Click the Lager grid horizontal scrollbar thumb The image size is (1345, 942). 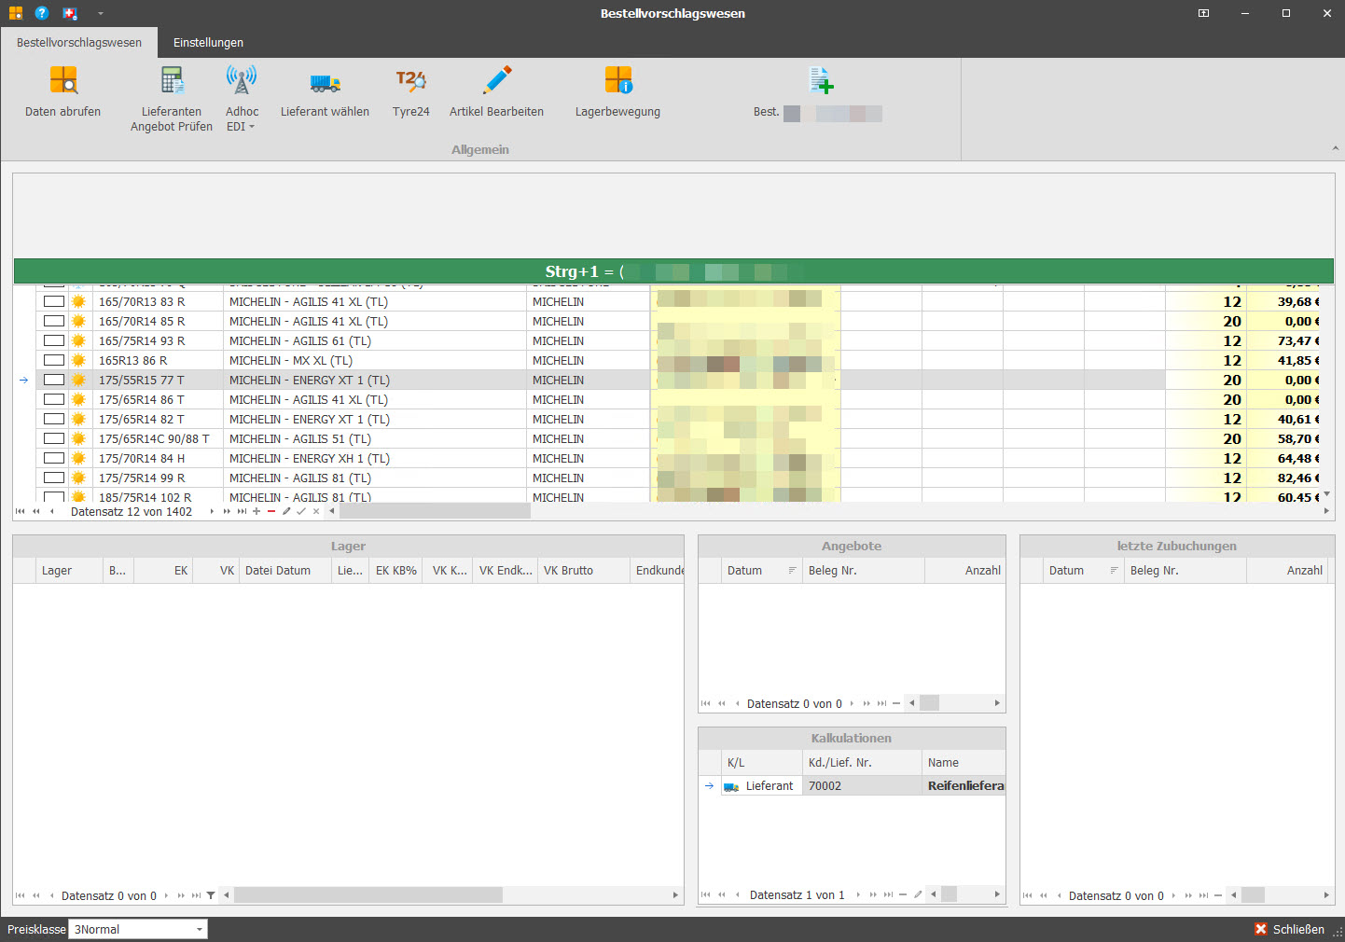click(368, 895)
